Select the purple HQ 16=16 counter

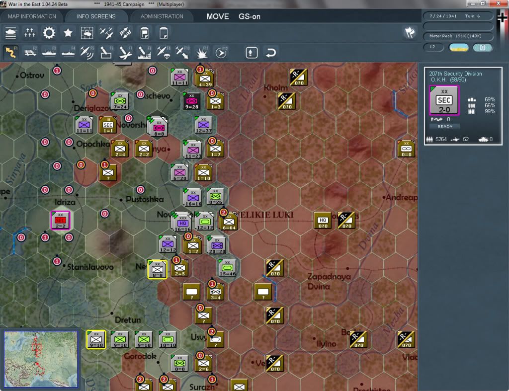[x=182, y=222]
